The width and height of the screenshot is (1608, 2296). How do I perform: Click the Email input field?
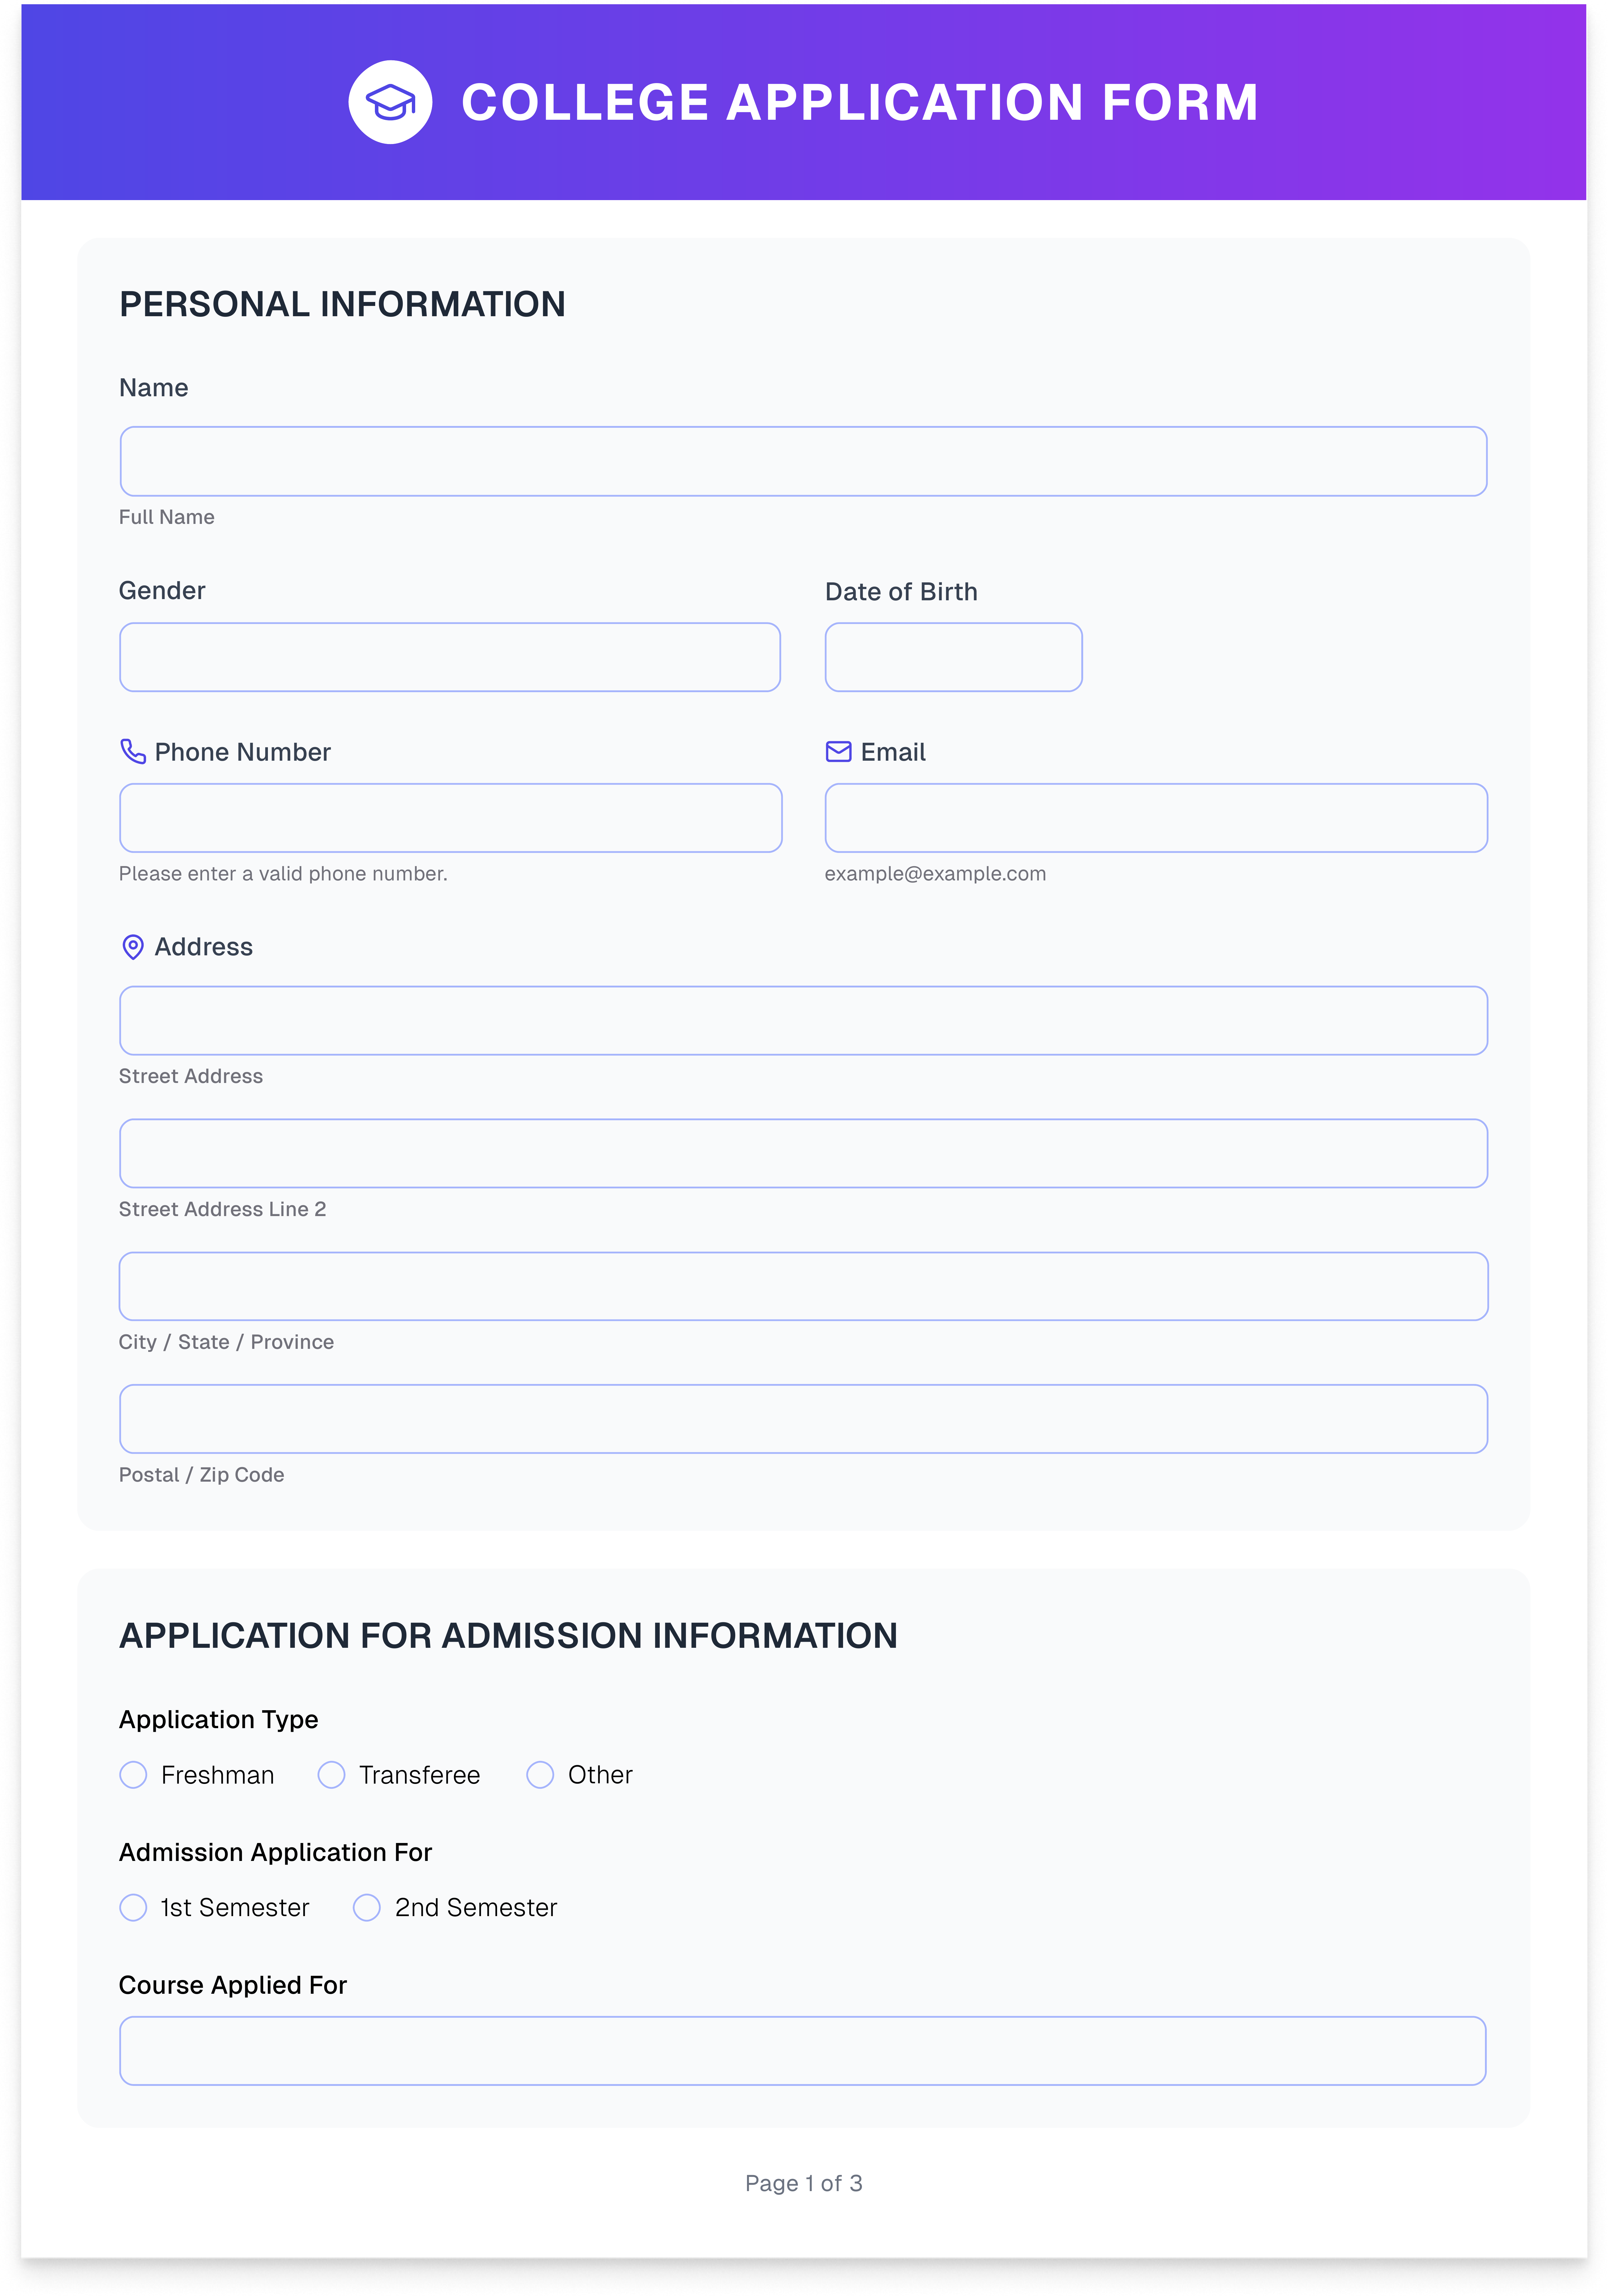pyautogui.click(x=1155, y=818)
